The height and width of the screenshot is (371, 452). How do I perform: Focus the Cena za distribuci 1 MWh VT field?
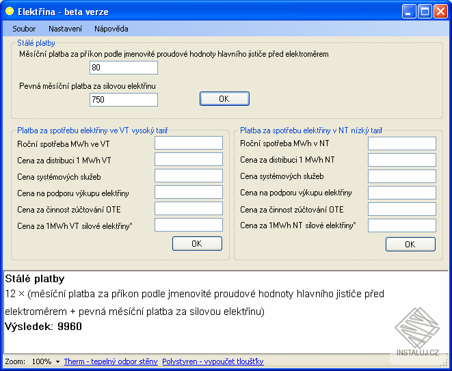click(189, 159)
